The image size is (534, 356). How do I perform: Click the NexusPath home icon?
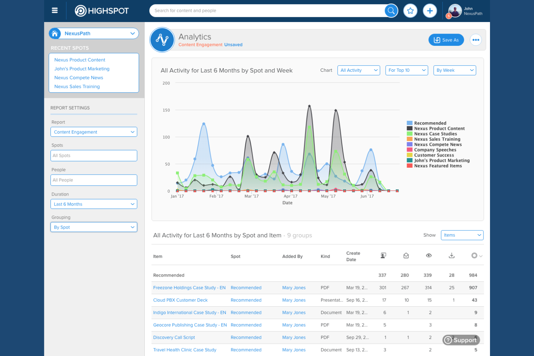55,34
